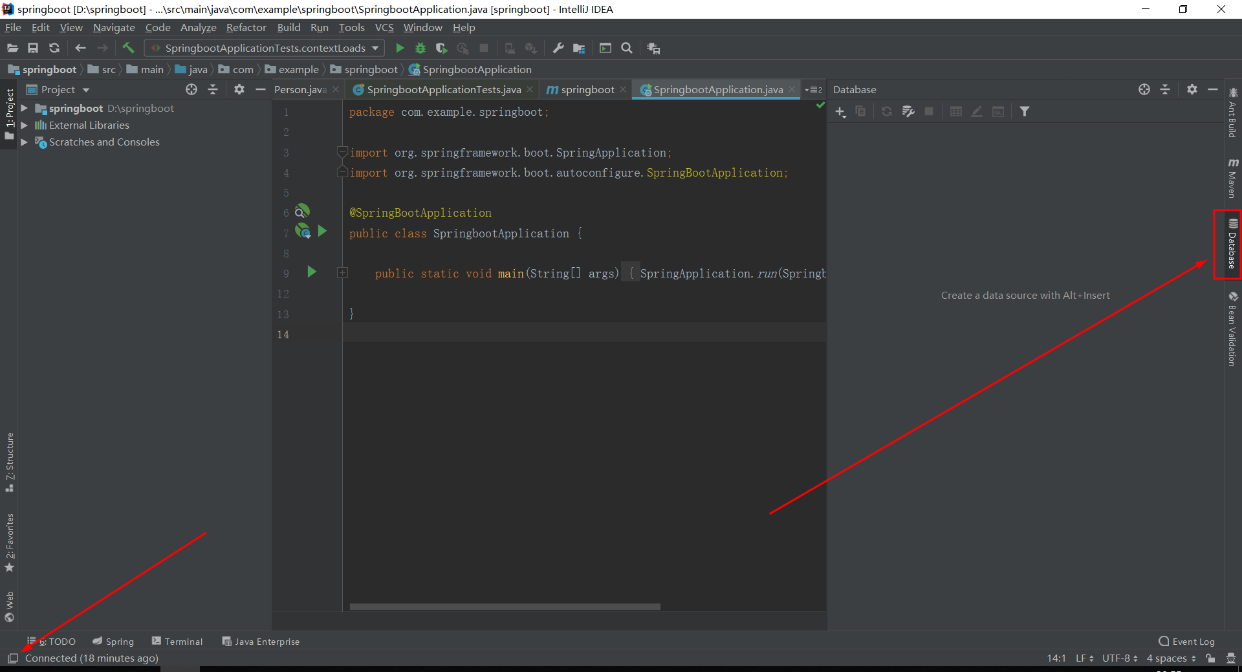Click springboot breadcrumb root
Viewport: 1242px width, 672px height.
[49, 69]
